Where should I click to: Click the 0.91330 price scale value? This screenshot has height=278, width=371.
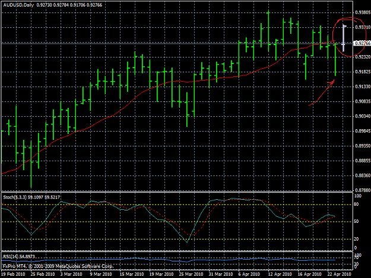click(363, 87)
